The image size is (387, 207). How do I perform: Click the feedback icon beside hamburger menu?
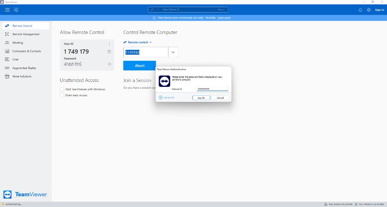pyautogui.click(x=16, y=10)
